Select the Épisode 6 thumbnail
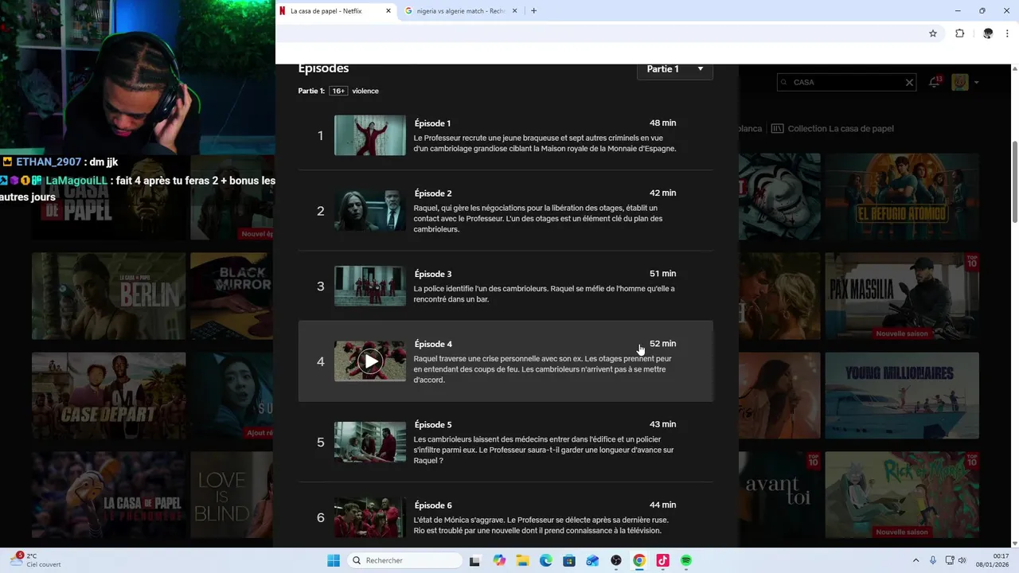The image size is (1019, 573). tap(370, 517)
